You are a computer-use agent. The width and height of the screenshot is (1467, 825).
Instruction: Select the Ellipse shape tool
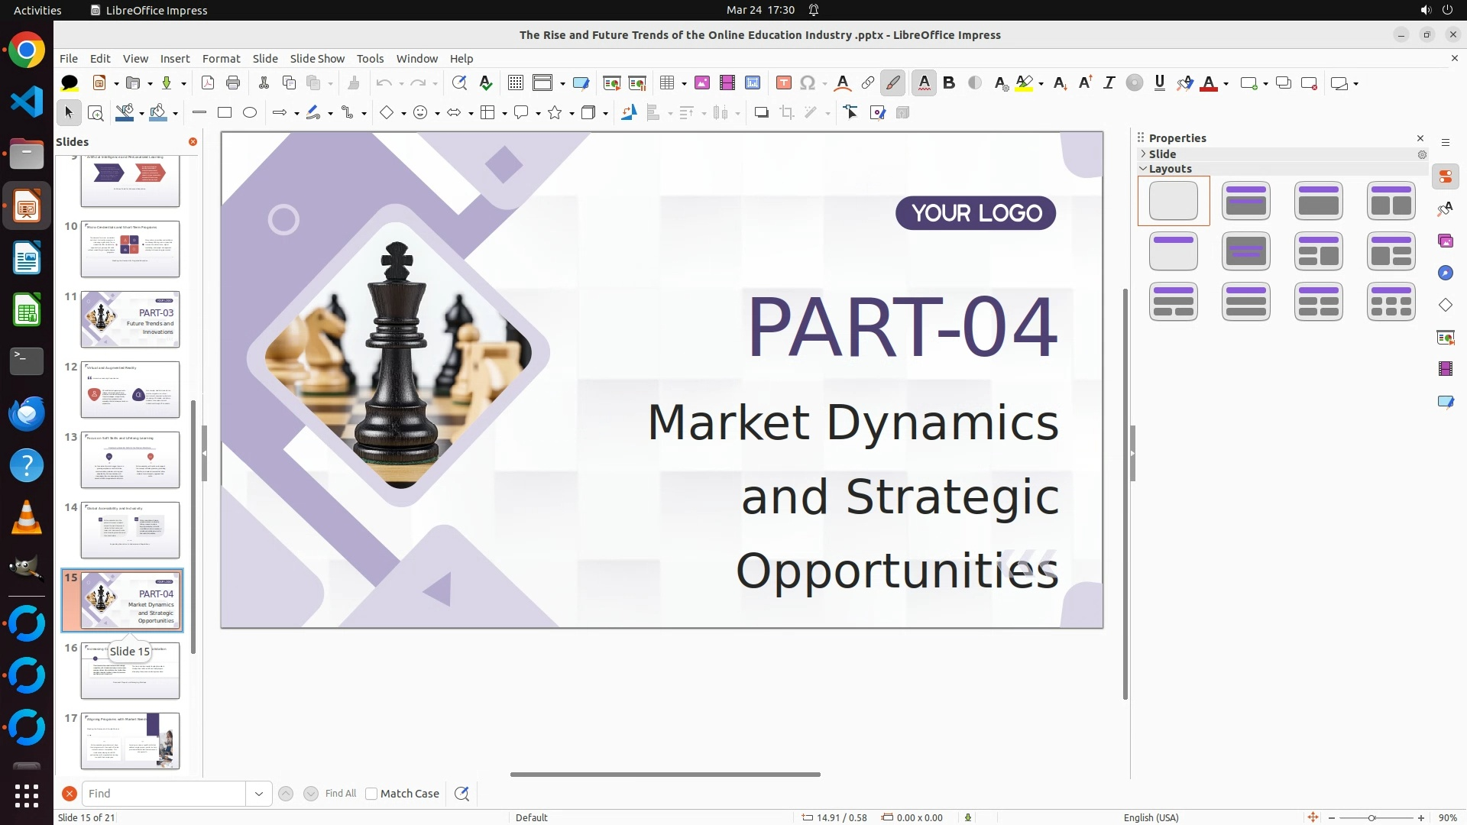tap(250, 113)
